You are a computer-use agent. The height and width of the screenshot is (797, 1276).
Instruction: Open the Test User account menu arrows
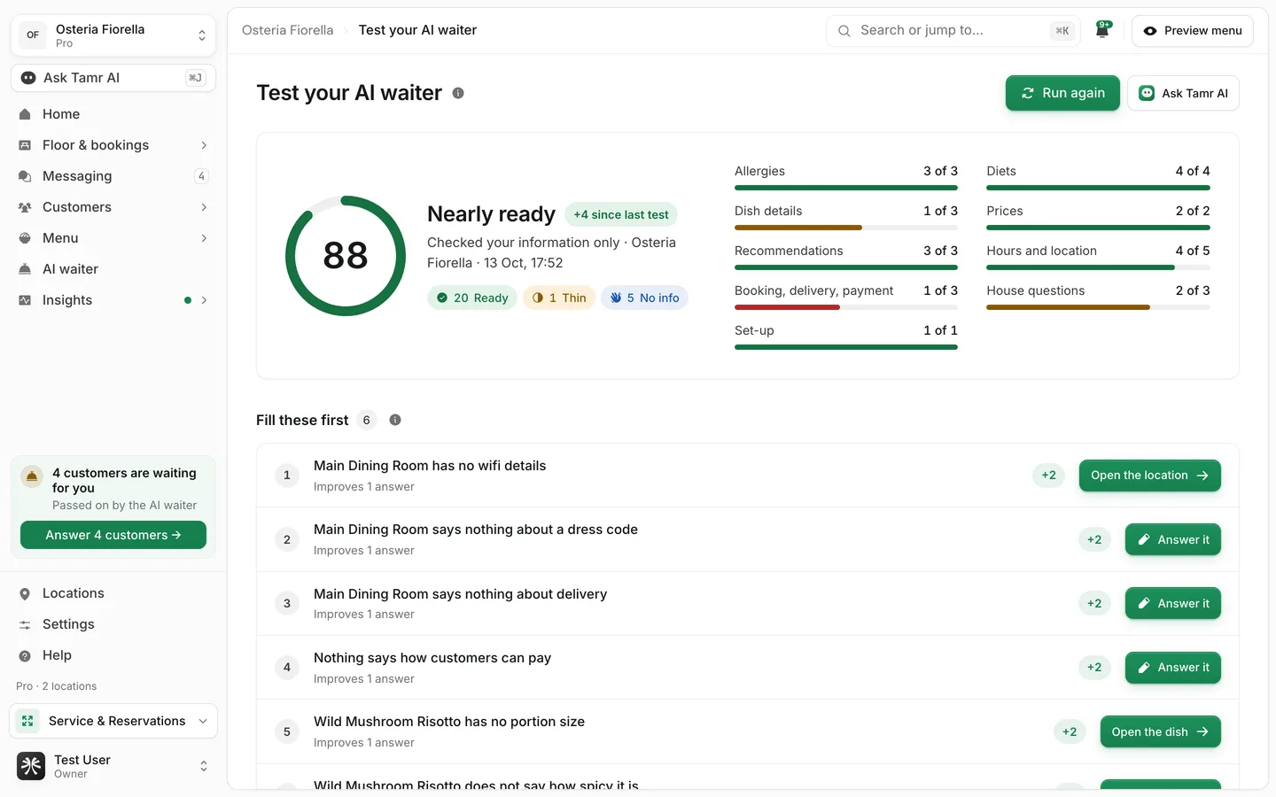pos(204,766)
